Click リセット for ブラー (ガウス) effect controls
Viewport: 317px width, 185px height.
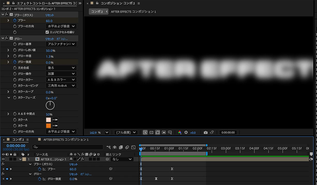click(50, 15)
